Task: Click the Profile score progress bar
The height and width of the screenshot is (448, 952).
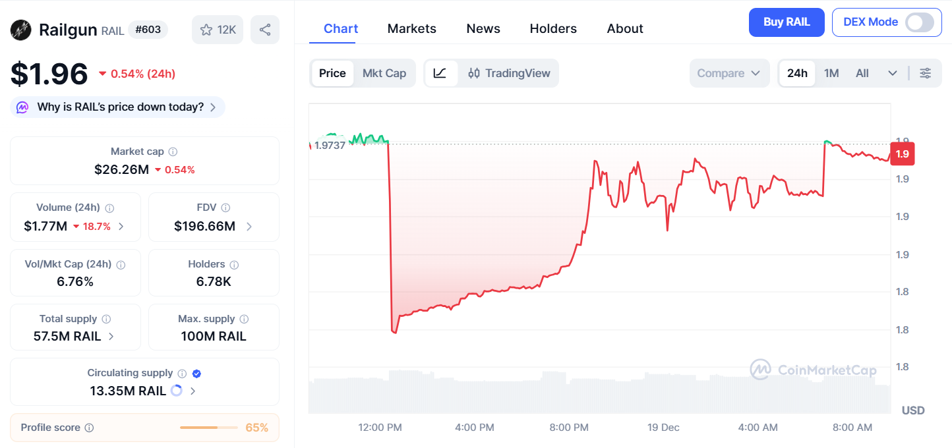Action: [208, 428]
